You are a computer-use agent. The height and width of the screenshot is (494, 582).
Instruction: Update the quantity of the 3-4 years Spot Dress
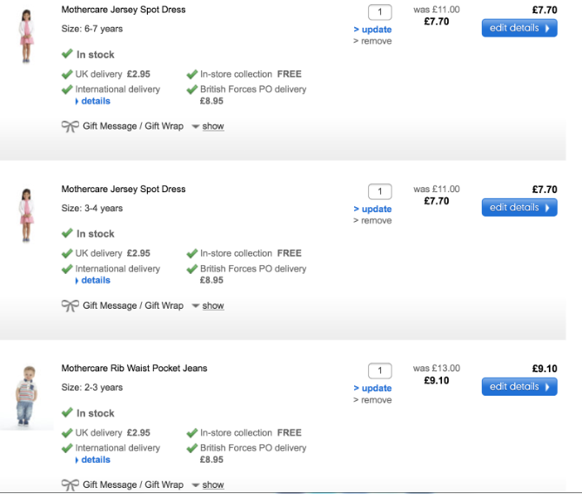pos(376,209)
